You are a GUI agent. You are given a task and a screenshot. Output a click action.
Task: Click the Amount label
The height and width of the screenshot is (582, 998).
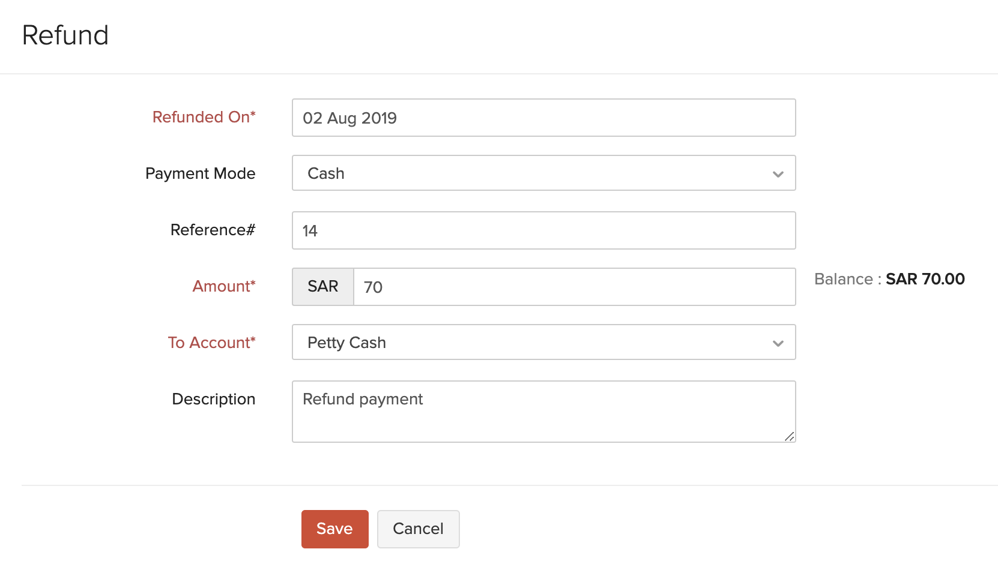click(x=224, y=286)
